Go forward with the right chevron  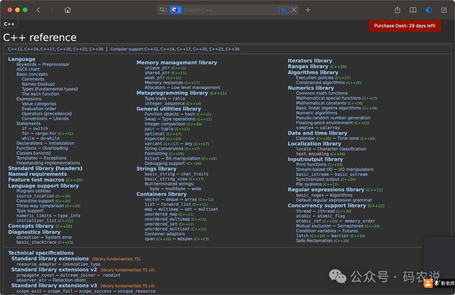52,10
